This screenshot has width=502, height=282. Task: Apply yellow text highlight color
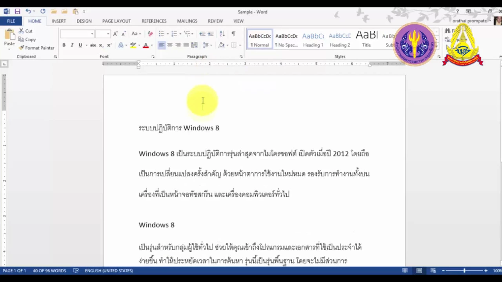[133, 45]
